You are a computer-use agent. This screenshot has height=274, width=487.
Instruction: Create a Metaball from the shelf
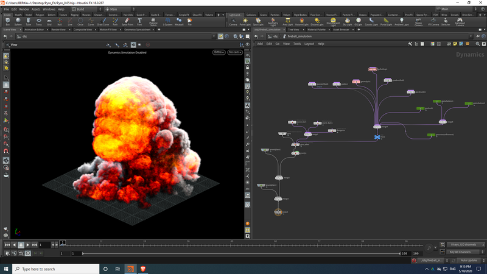click(x=178, y=21)
